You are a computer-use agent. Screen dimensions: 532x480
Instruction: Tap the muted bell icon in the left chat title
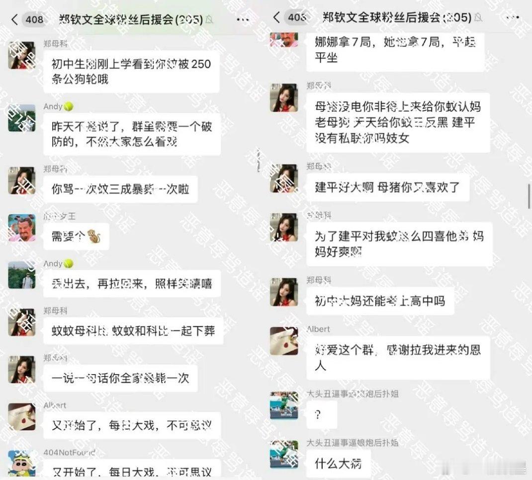click(x=209, y=19)
